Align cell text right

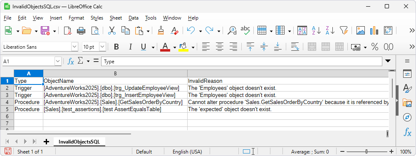point(233,47)
